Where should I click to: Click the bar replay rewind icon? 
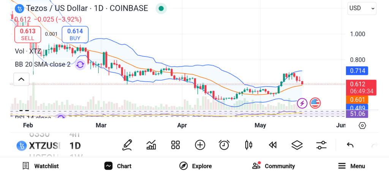(x=272, y=145)
